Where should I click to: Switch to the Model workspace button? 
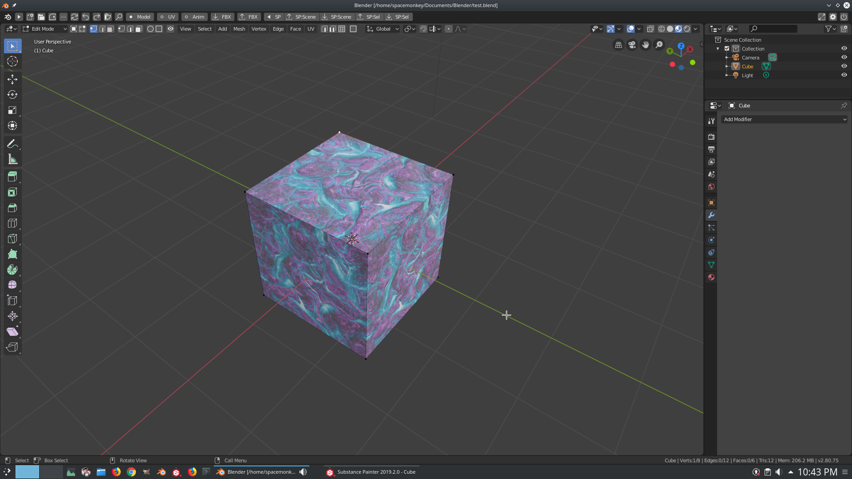pos(140,17)
